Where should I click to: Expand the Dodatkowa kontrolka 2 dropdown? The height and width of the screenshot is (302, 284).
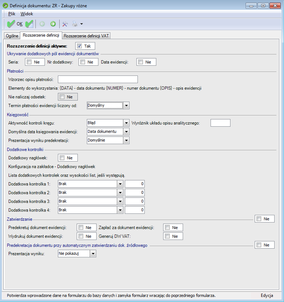120,193
